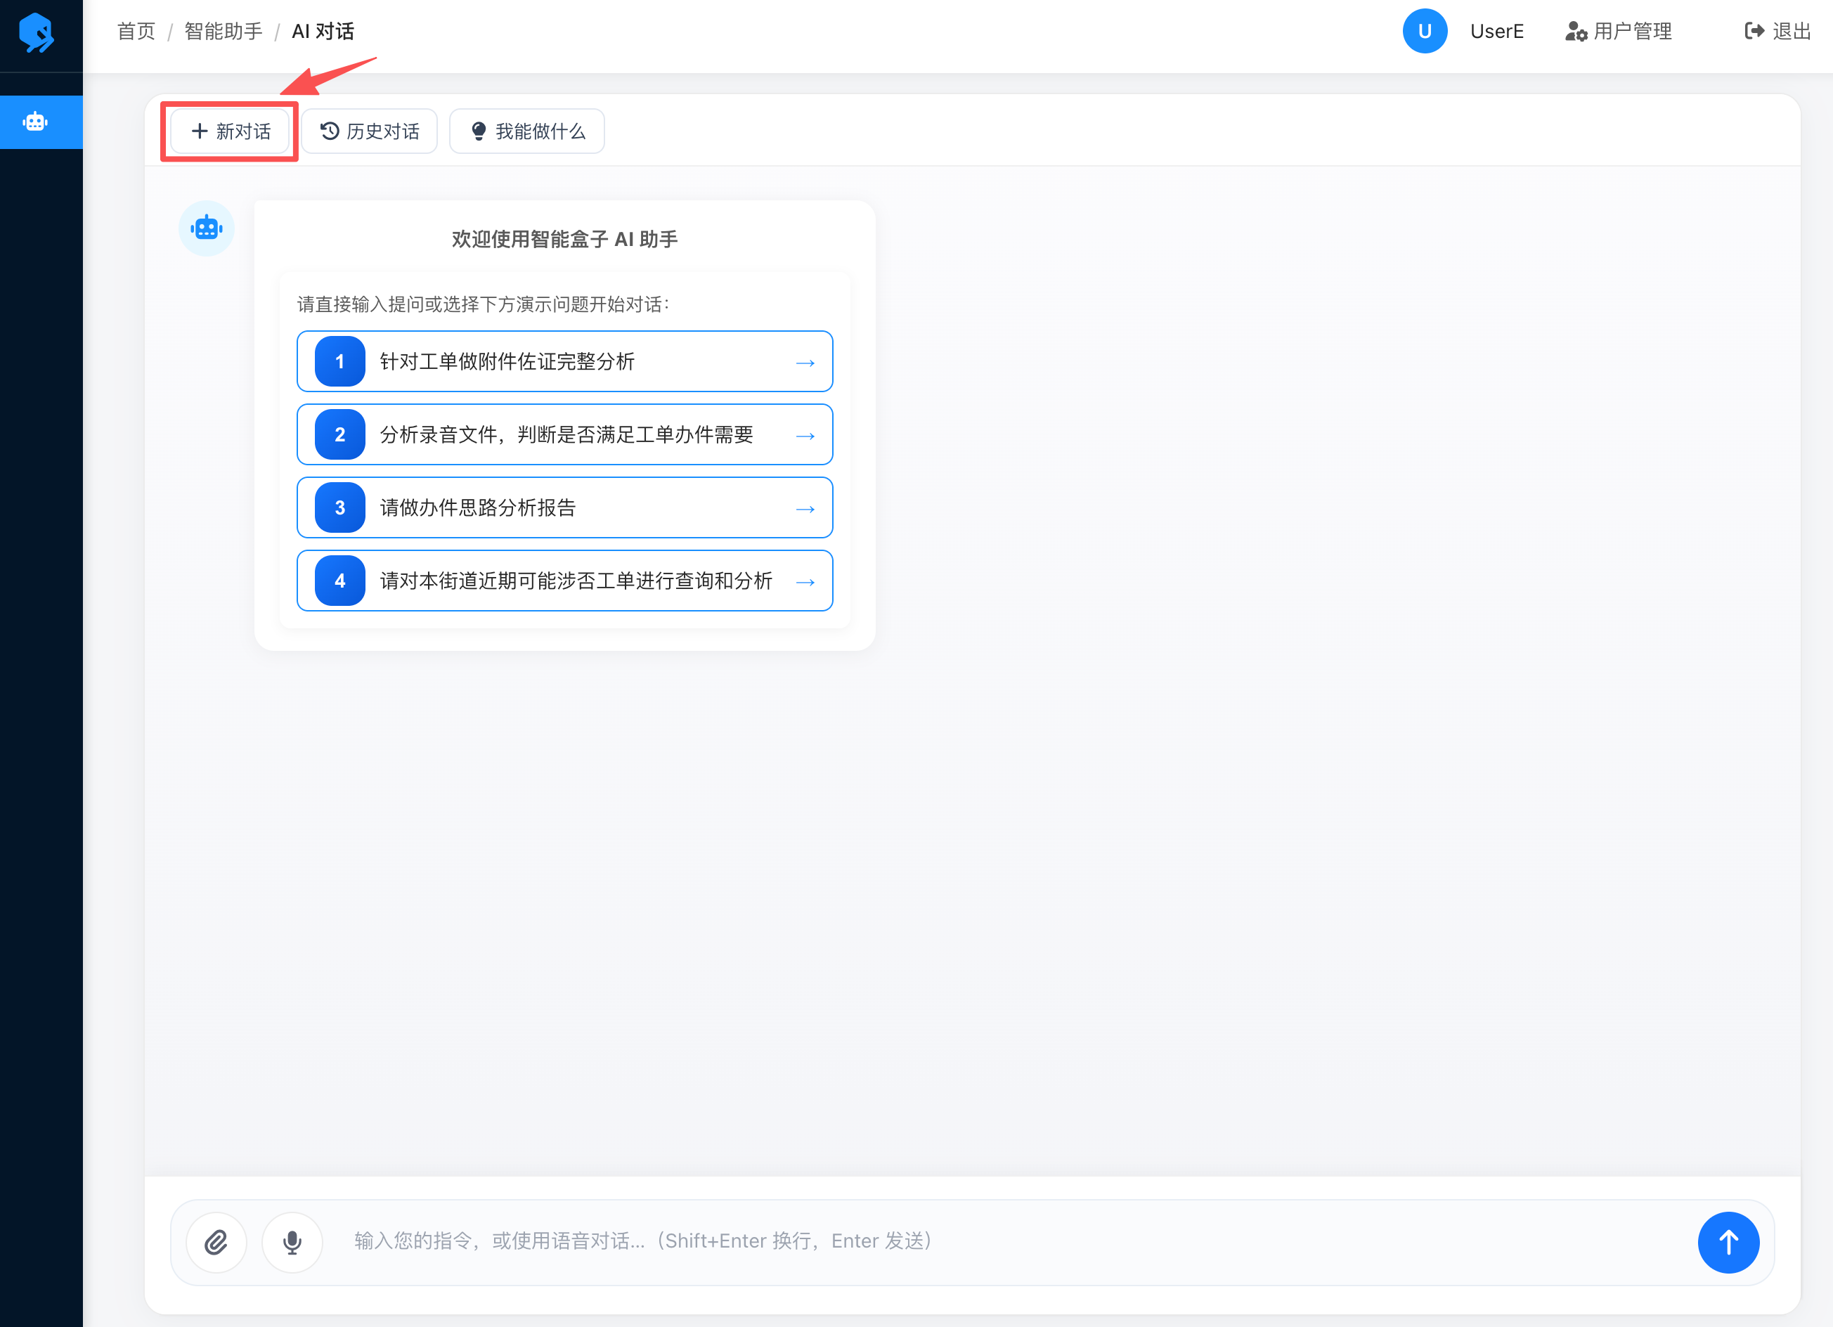Image resolution: width=1833 pixels, height=1327 pixels.
Task: Choose 请对本街道近期可能涉否工单进行查询和分析
Action: coord(565,581)
